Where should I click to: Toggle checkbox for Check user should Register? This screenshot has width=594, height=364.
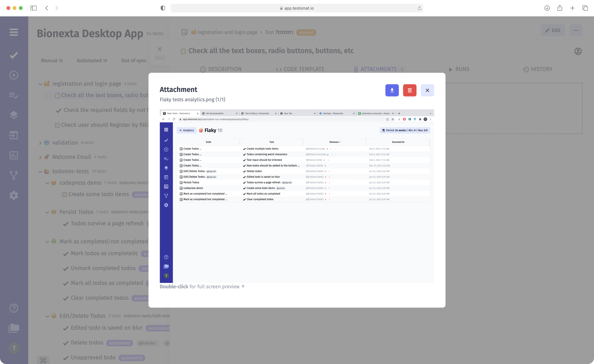(x=58, y=125)
